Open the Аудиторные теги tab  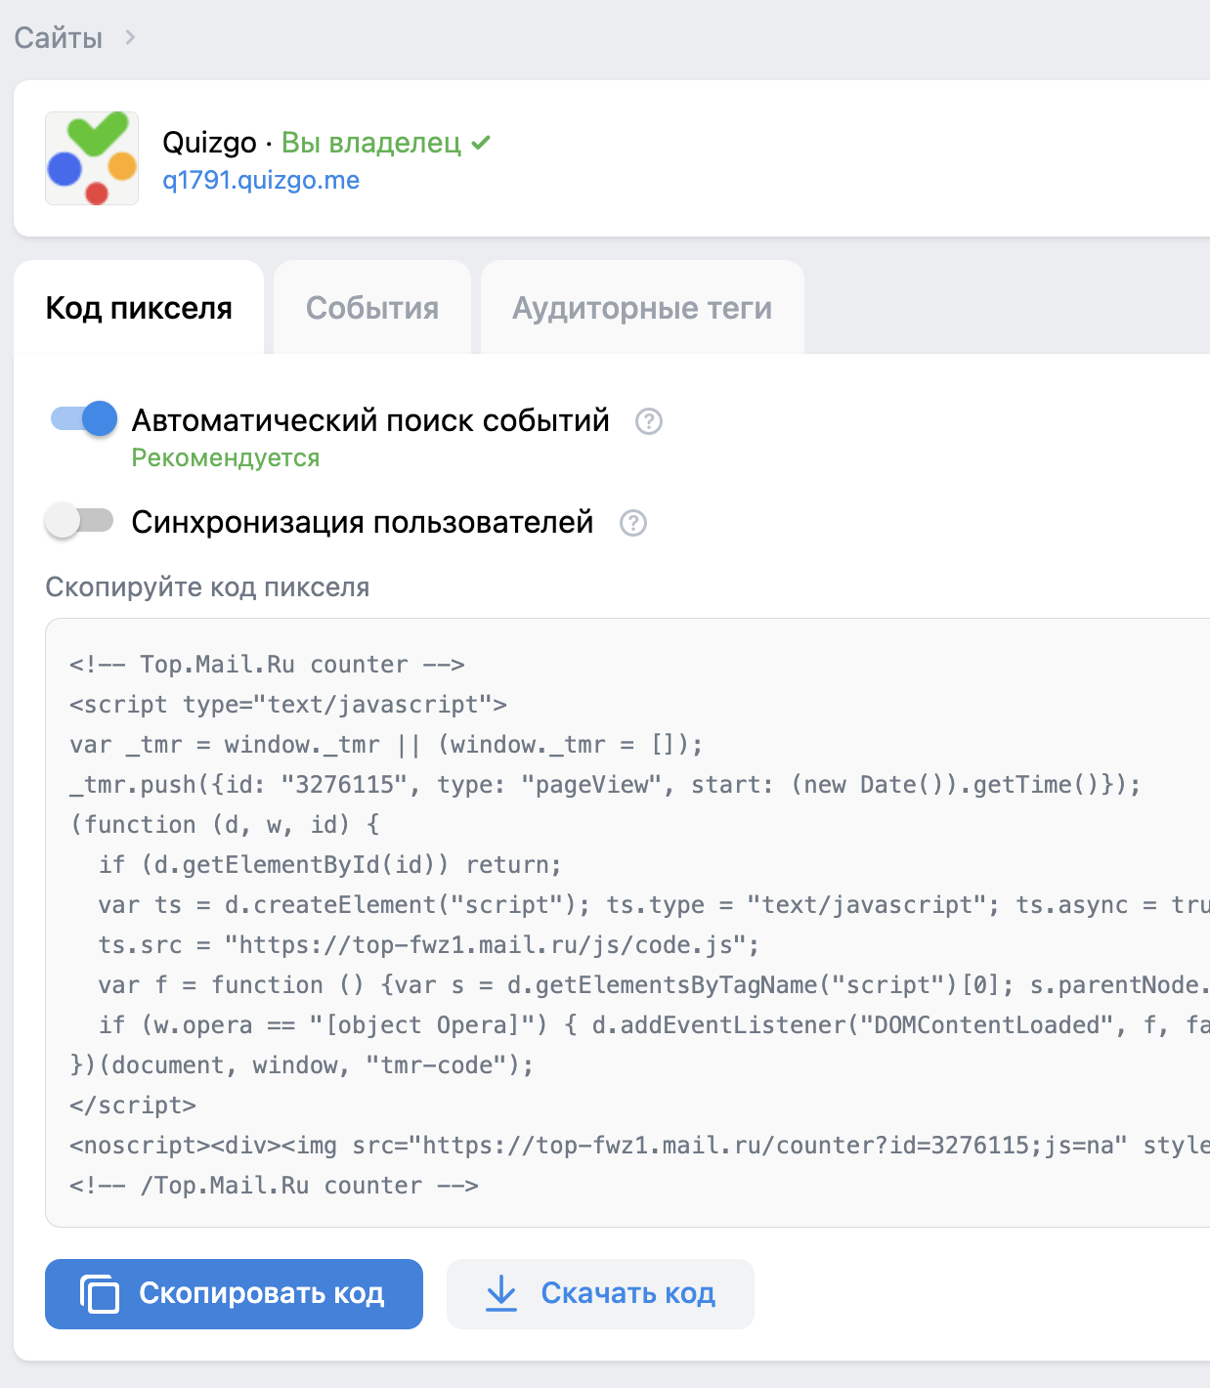642,308
